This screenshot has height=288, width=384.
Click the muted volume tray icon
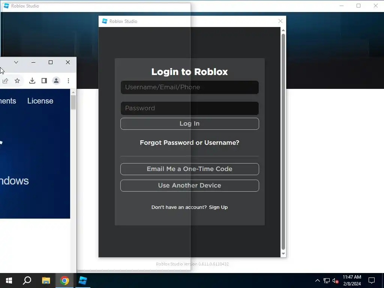pyautogui.click(x=336, y=280)
